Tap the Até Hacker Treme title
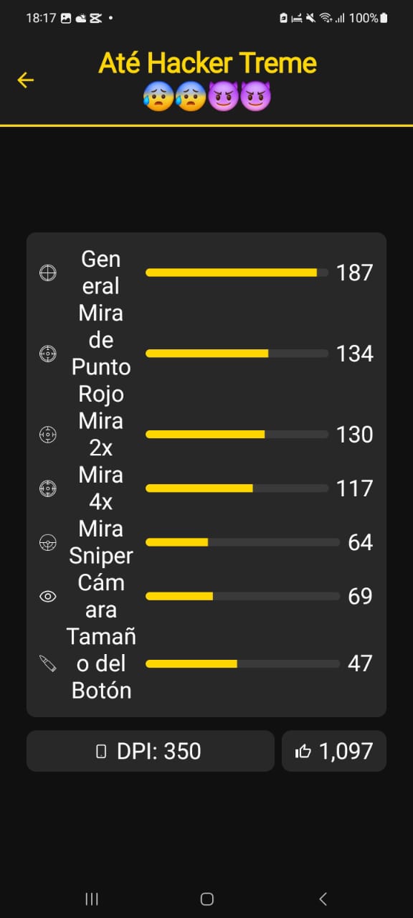 (x=207, y=64)
